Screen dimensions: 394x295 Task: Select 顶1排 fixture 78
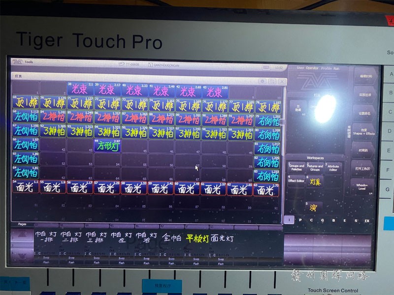click(268, 107)
